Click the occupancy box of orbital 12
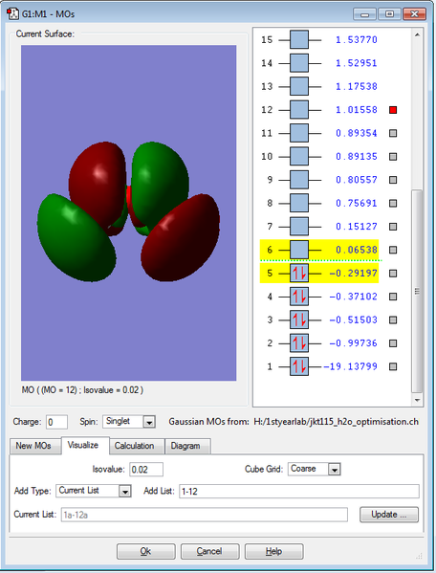Screen dimensions: 436x573 (x=299, y=110)
